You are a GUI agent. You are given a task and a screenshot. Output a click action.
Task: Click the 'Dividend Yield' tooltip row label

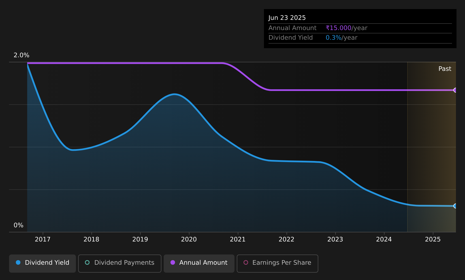(x=291, y=38)
